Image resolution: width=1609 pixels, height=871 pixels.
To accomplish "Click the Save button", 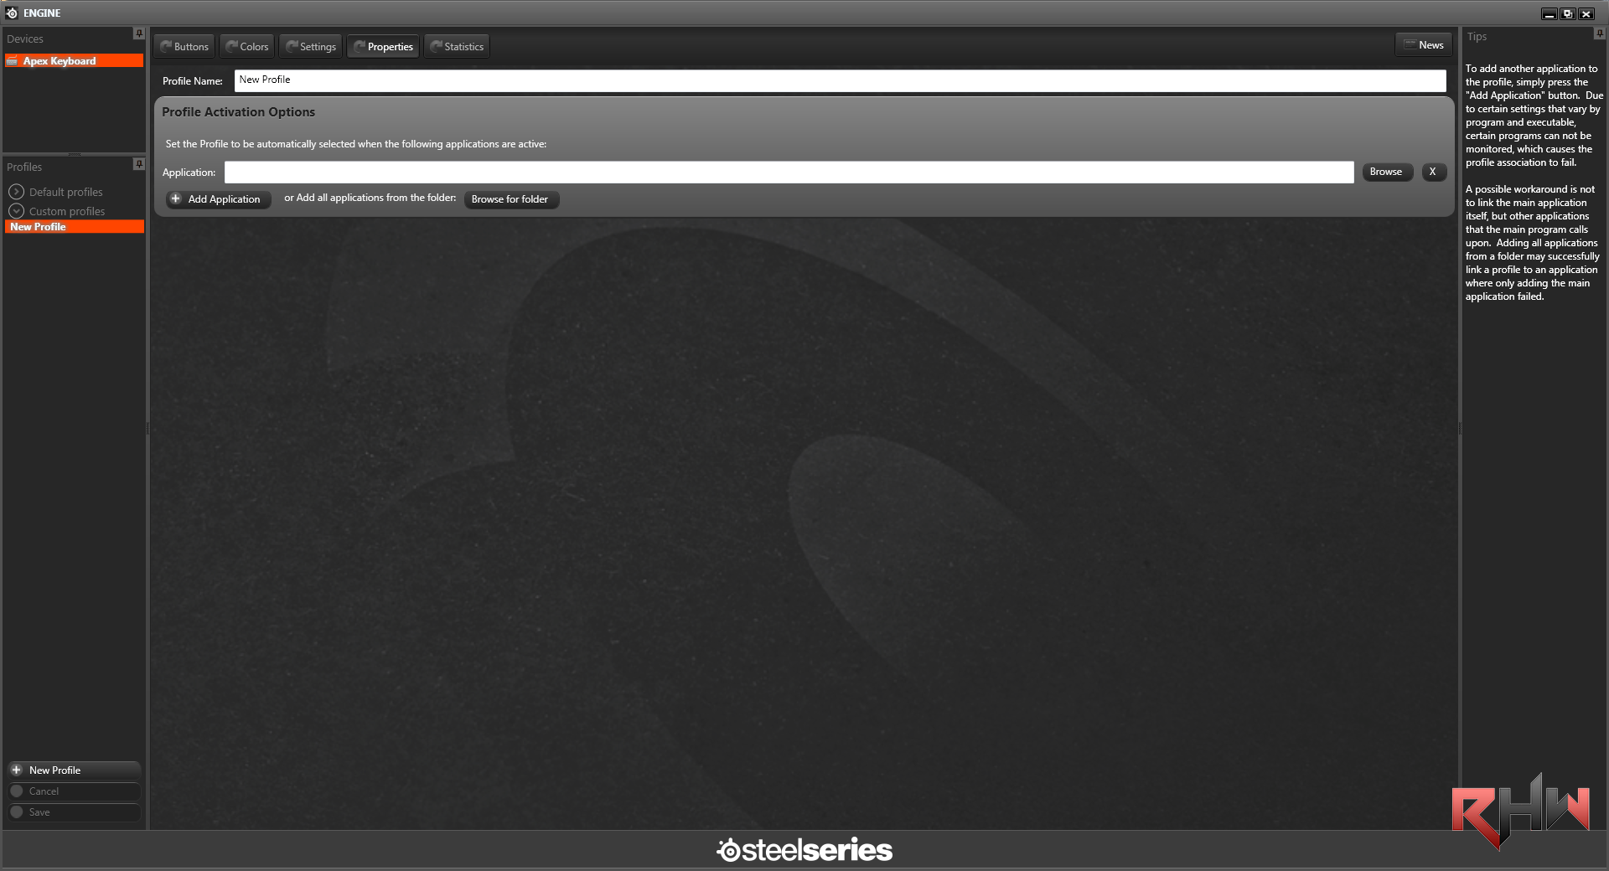I will point(74,812).
